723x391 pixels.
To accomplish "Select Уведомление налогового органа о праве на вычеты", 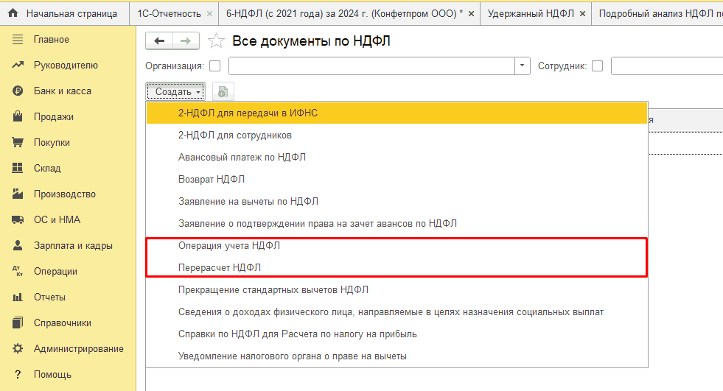I will pos(397,356).
